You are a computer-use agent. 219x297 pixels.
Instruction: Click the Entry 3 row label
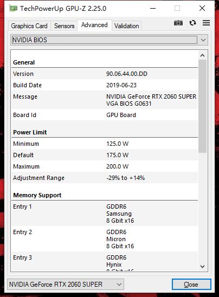pos(22,257)
